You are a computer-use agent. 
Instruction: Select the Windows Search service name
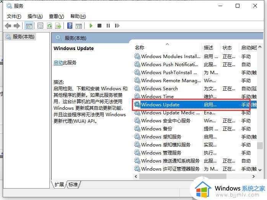(x=160, y=88)
